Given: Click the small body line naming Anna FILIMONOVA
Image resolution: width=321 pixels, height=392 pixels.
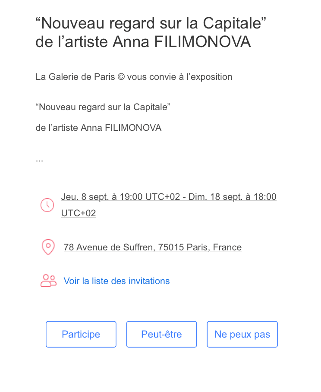Looking at the screenshot, I should pyautogui.click(x=98, y=128).
